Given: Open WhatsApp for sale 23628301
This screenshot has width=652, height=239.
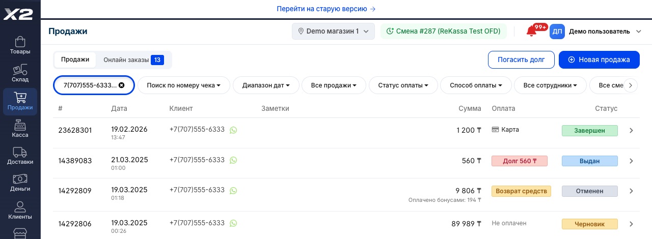Looking at the screenshot, I should pos(233,130).
